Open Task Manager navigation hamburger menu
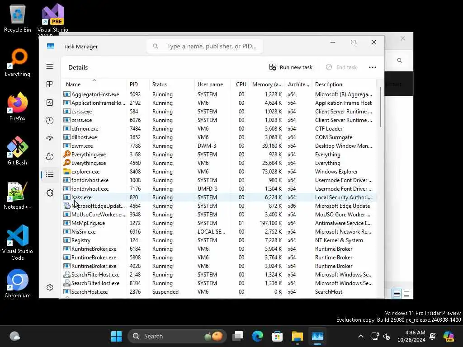Viewport: 463px width, 347px height. click(x=50, y=66)
